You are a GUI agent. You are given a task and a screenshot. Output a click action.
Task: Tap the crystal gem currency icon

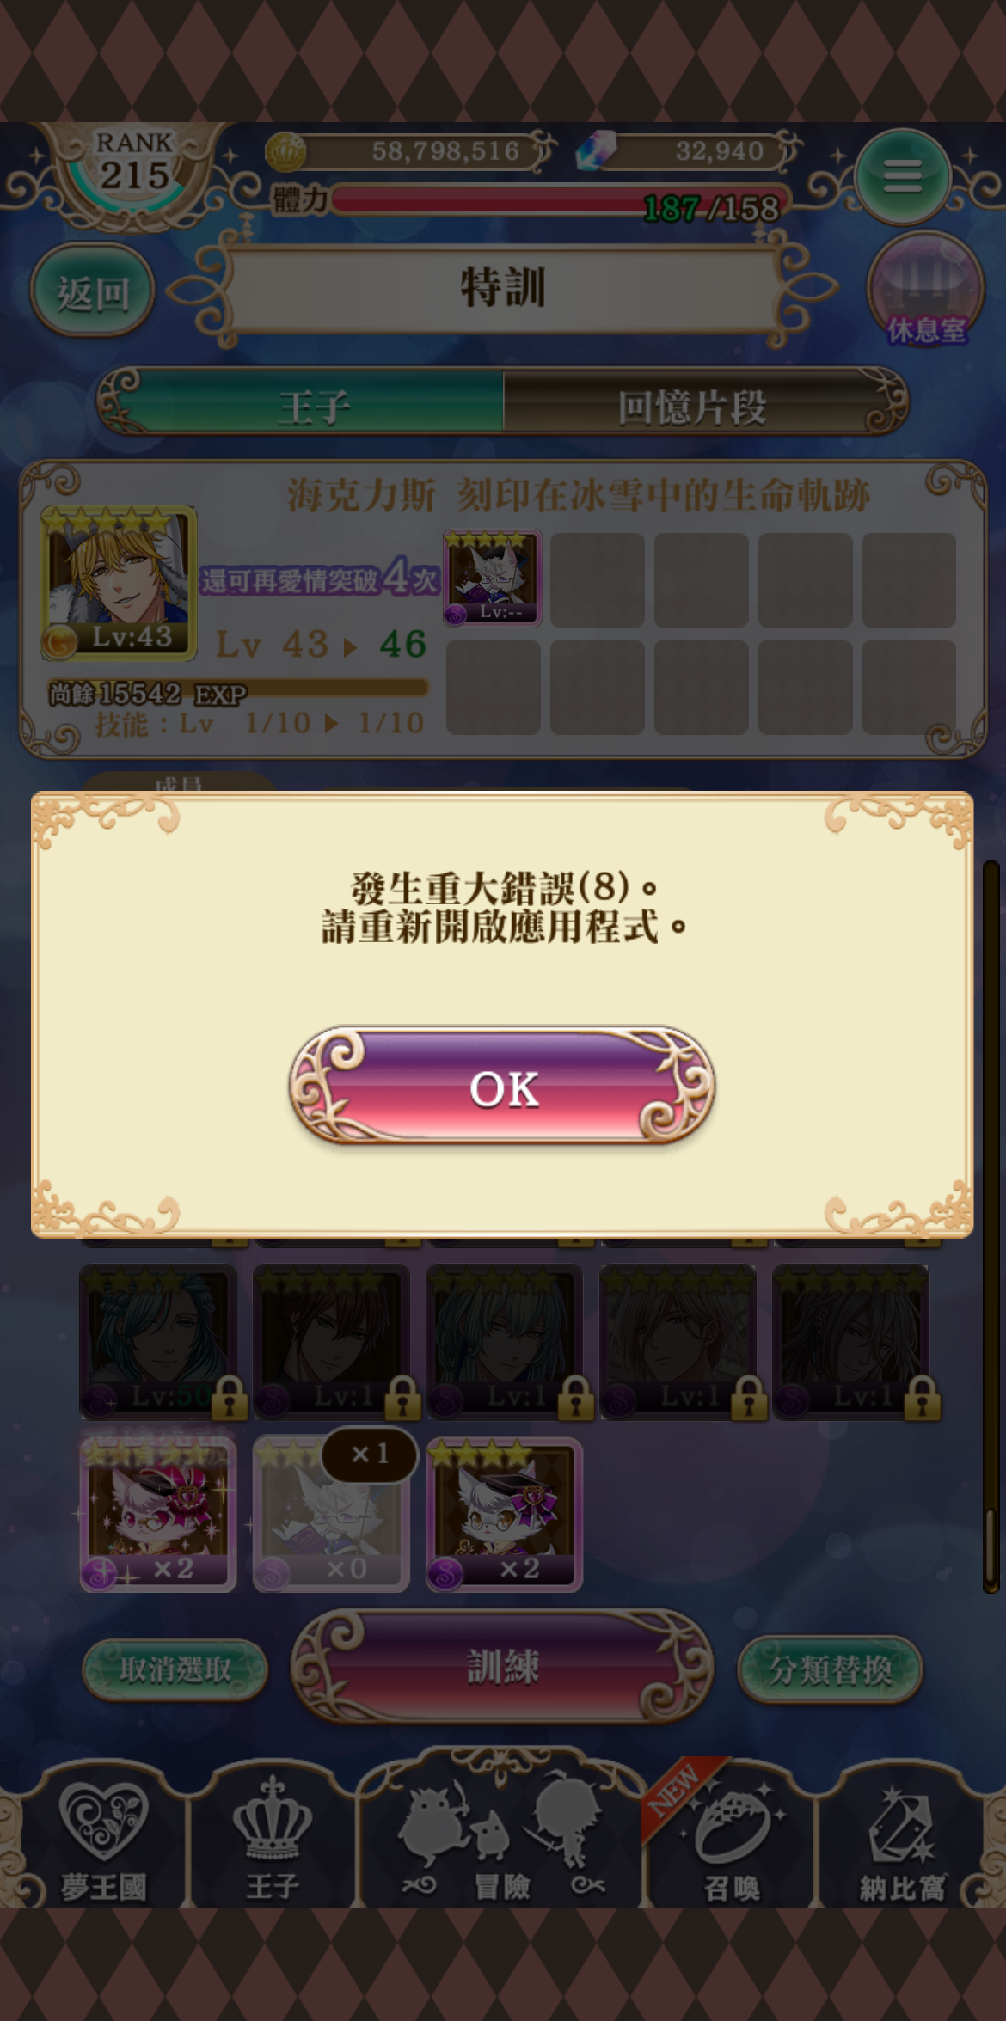(596, 150)
